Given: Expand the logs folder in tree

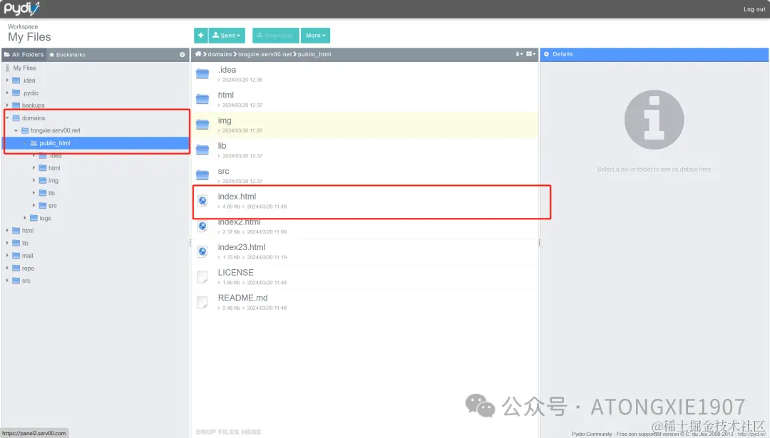Looking at the screenshot, I should [25, 218].
